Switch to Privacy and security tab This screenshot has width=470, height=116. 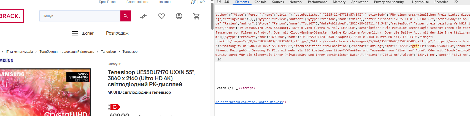point(389,2)
